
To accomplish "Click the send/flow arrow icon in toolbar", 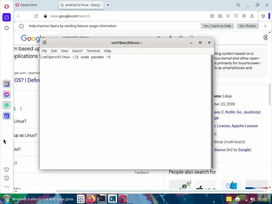I will tap(228, 16).
